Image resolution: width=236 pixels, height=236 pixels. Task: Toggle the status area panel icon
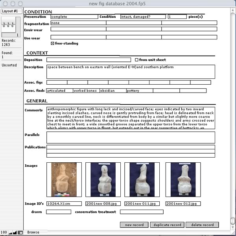point(21,233)
